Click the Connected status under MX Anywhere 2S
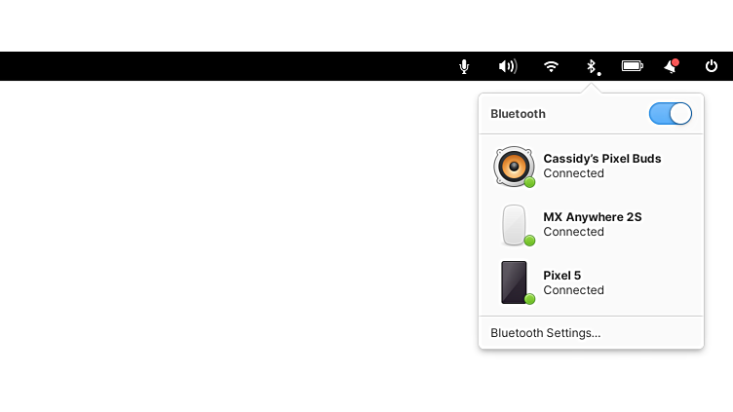The height and width of the screenshot is (412, 733). point(573,232)
